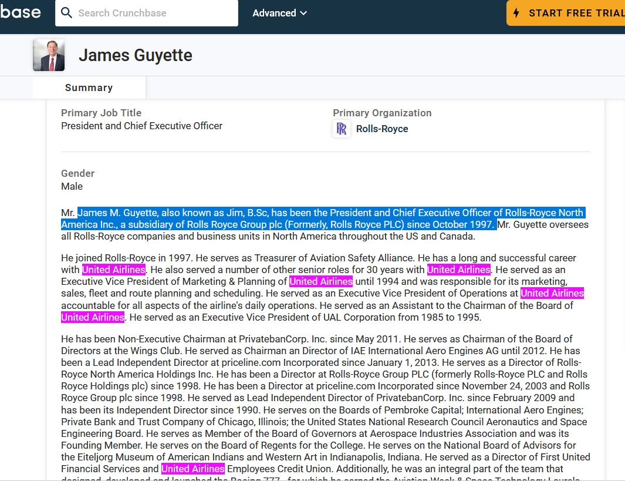Open James Guyette's profile photo
The height and width of the screenshot is (481, 625).
point(49,55)
